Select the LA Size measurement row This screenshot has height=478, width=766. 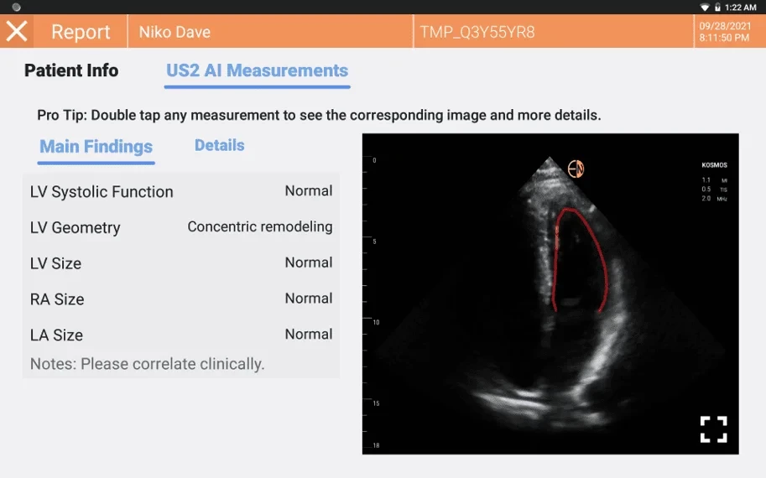click(181, 335)
